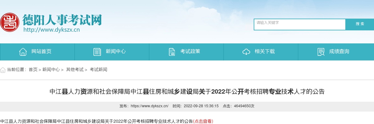Focus the 请输入关键字 search field
This screenshot has height=124, width=374.
[300, 24]
